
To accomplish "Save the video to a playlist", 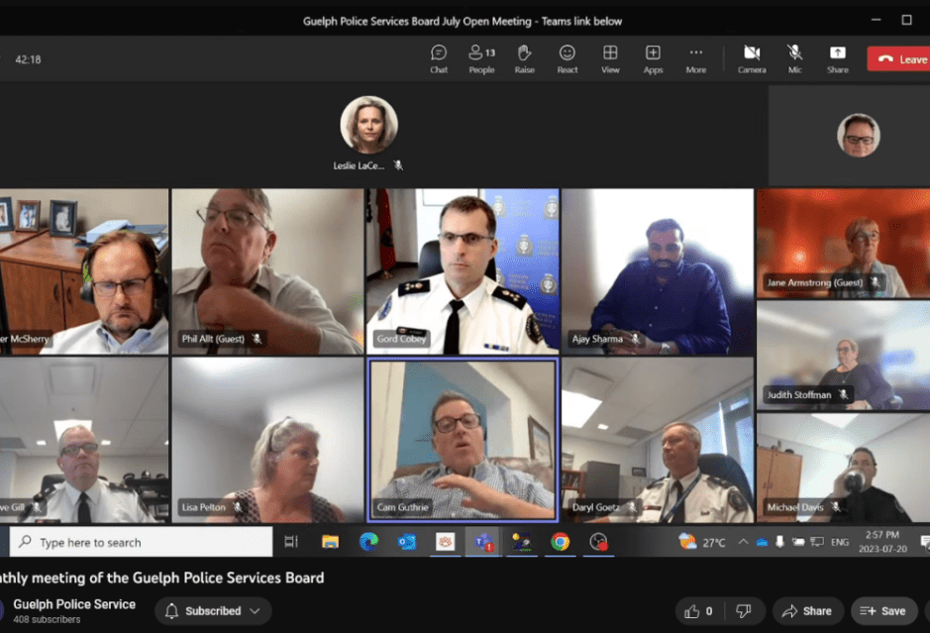I will 883,611.
